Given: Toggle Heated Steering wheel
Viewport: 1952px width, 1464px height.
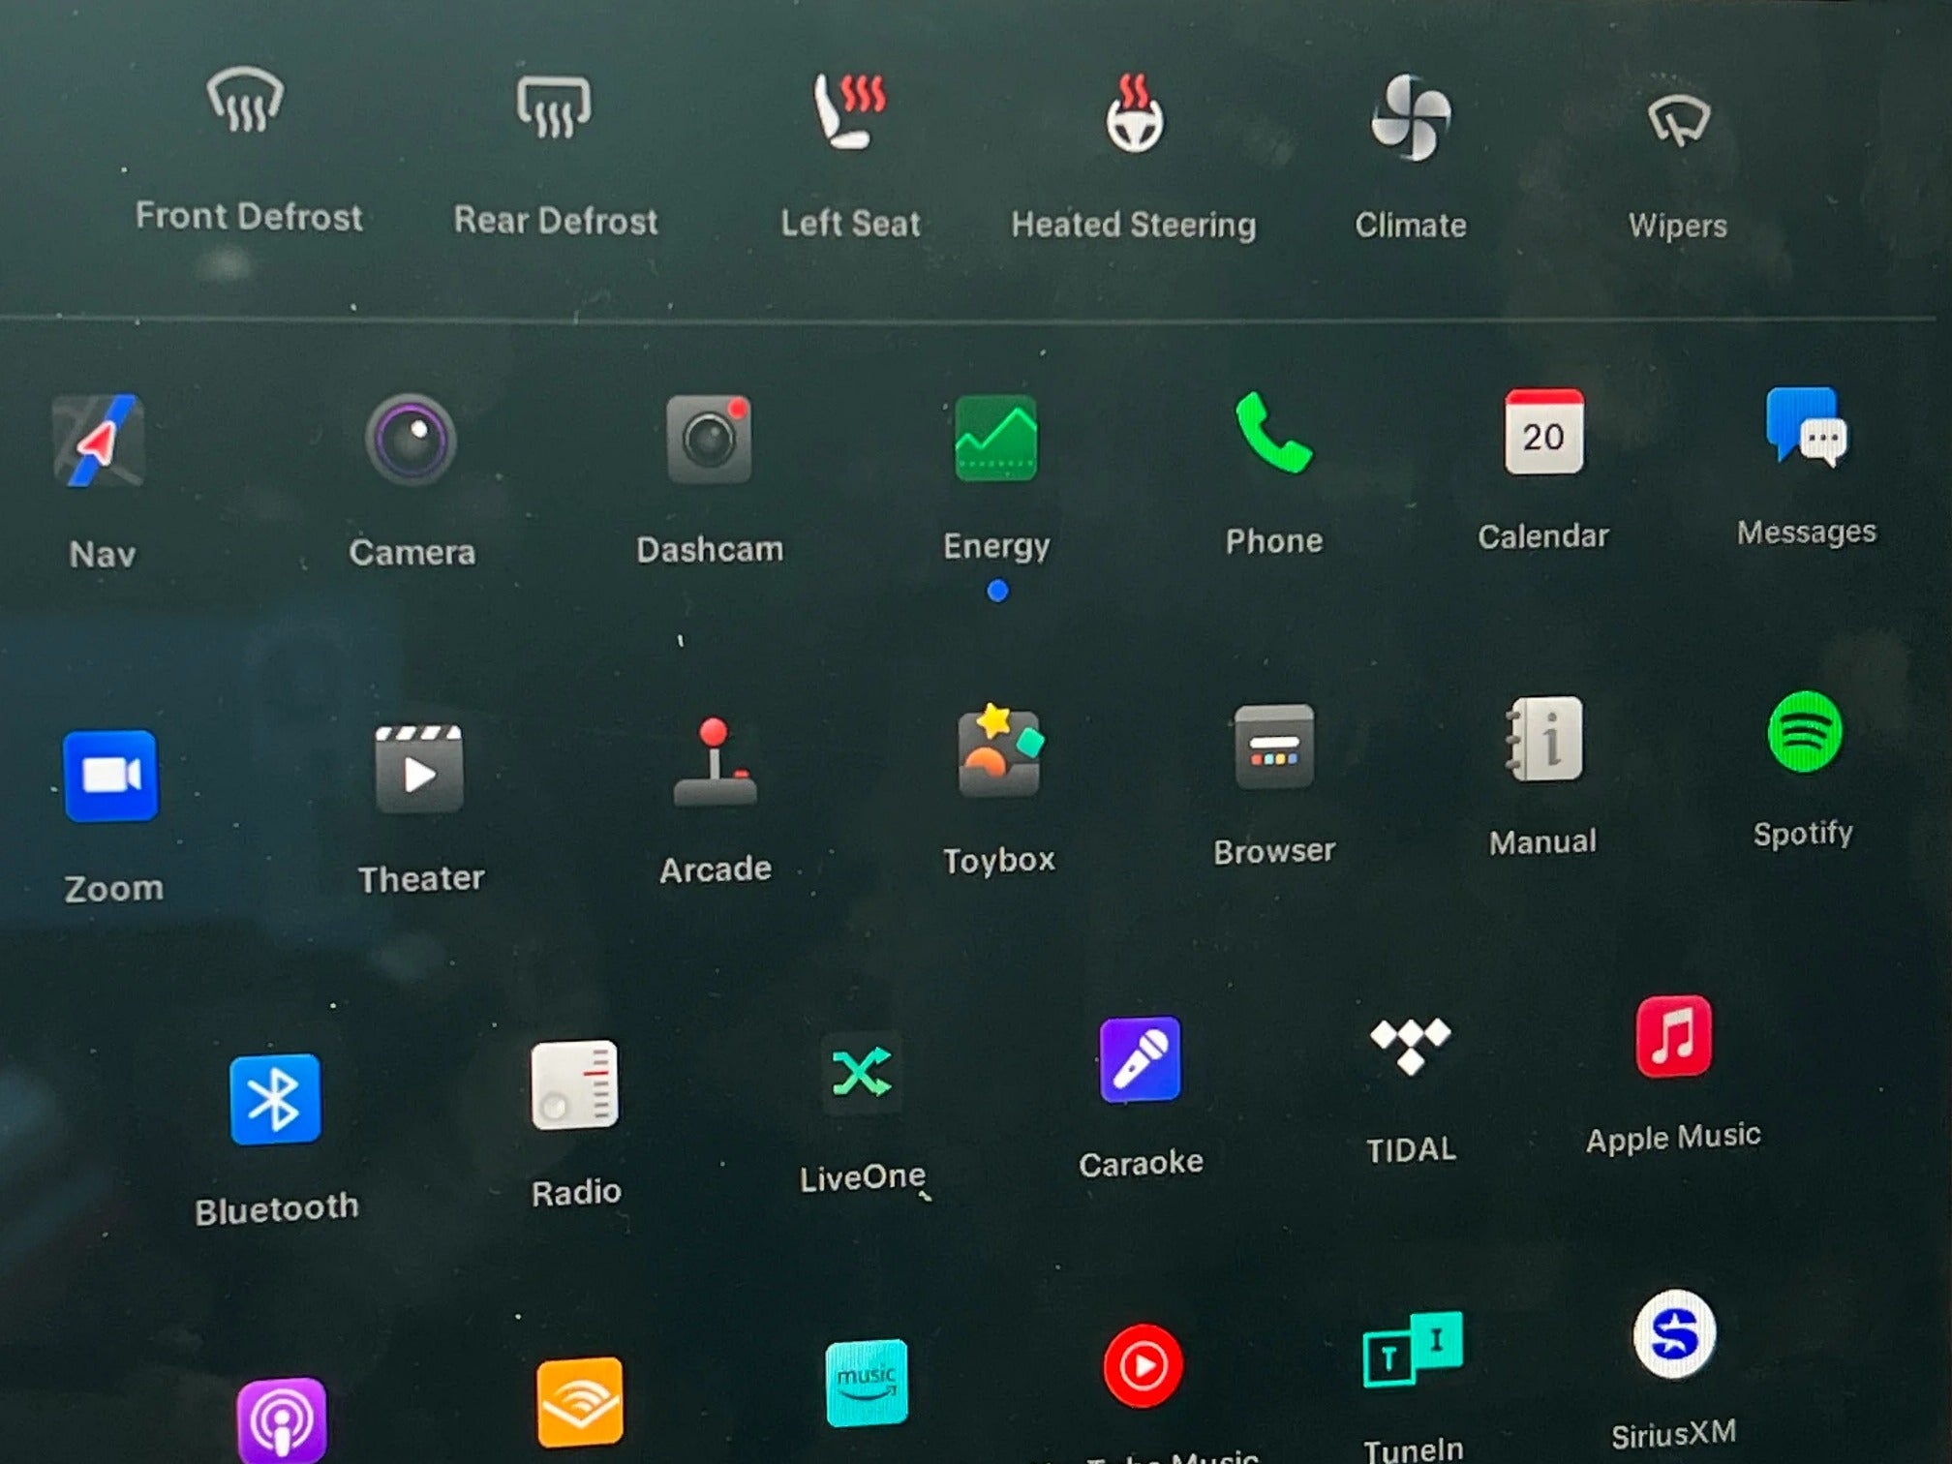Looking at the screenshot, I should pos(1135,113).
